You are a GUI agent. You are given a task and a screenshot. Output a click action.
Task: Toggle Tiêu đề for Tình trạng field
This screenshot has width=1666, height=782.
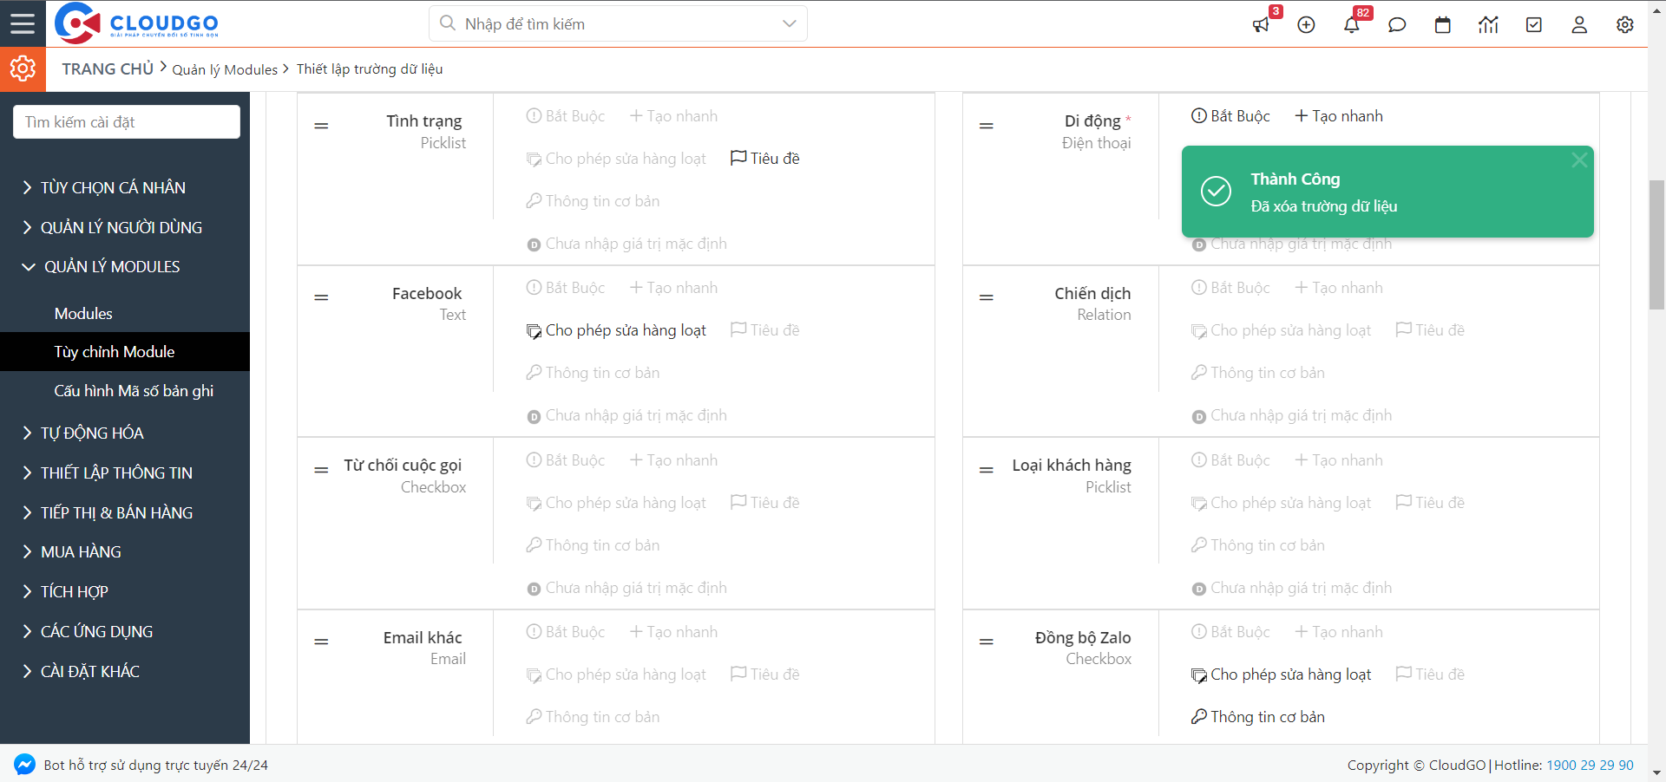765,159
